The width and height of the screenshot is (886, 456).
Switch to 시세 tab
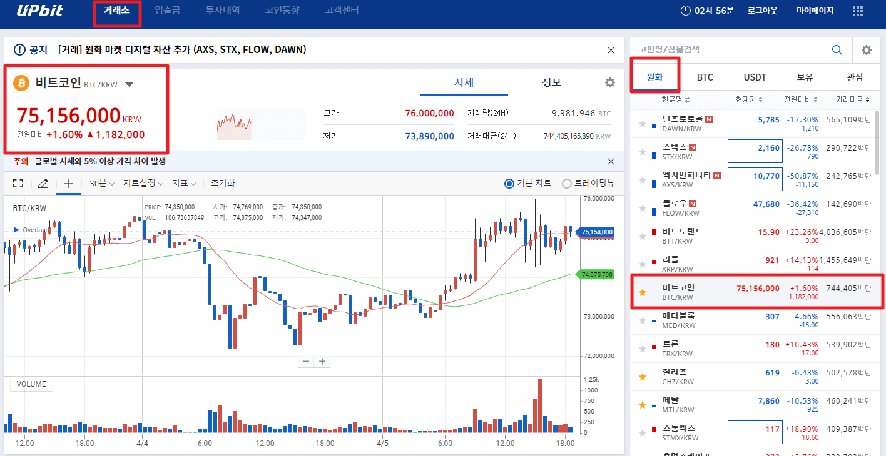pyautogui.click(x=464, y=82)
